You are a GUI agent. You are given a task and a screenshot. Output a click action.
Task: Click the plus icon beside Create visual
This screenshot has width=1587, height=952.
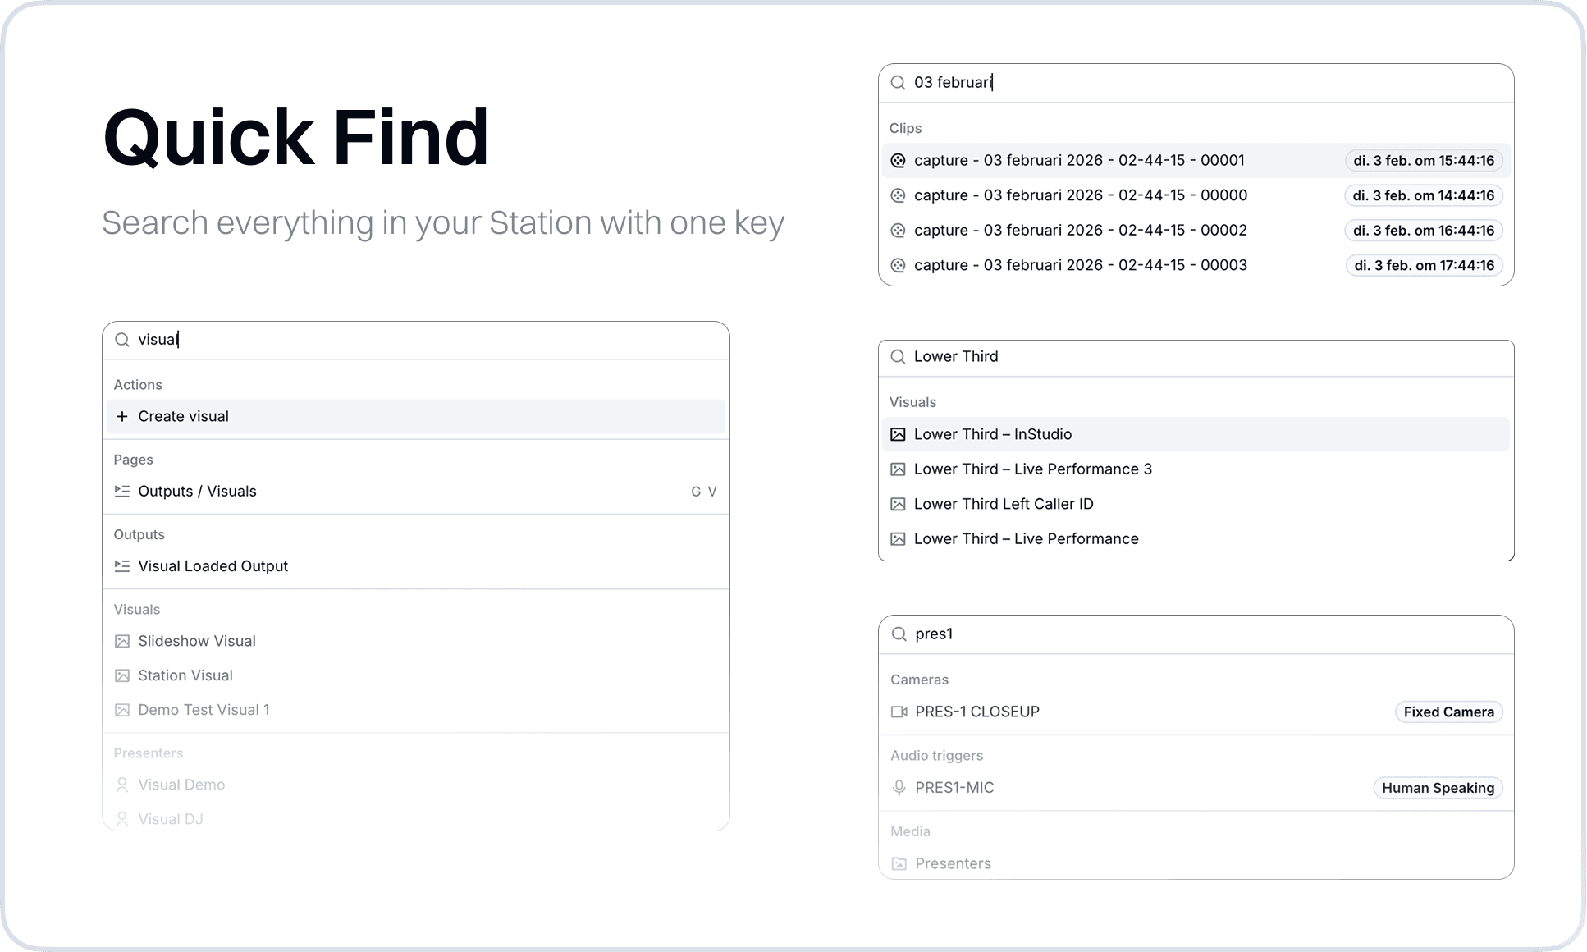click(x=122, y=416)
